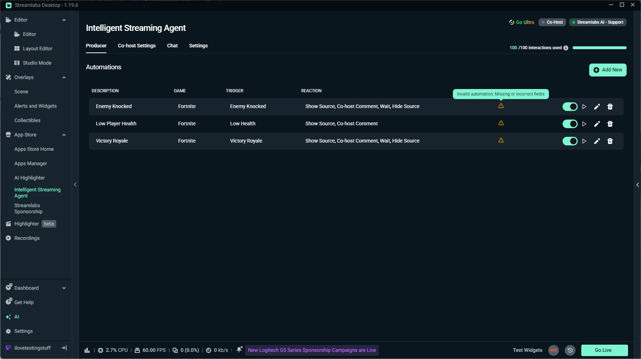Viewport: 641px width, 359px height.
Task: Delete the Victory Royale automation
Action: tap(610, 141)
